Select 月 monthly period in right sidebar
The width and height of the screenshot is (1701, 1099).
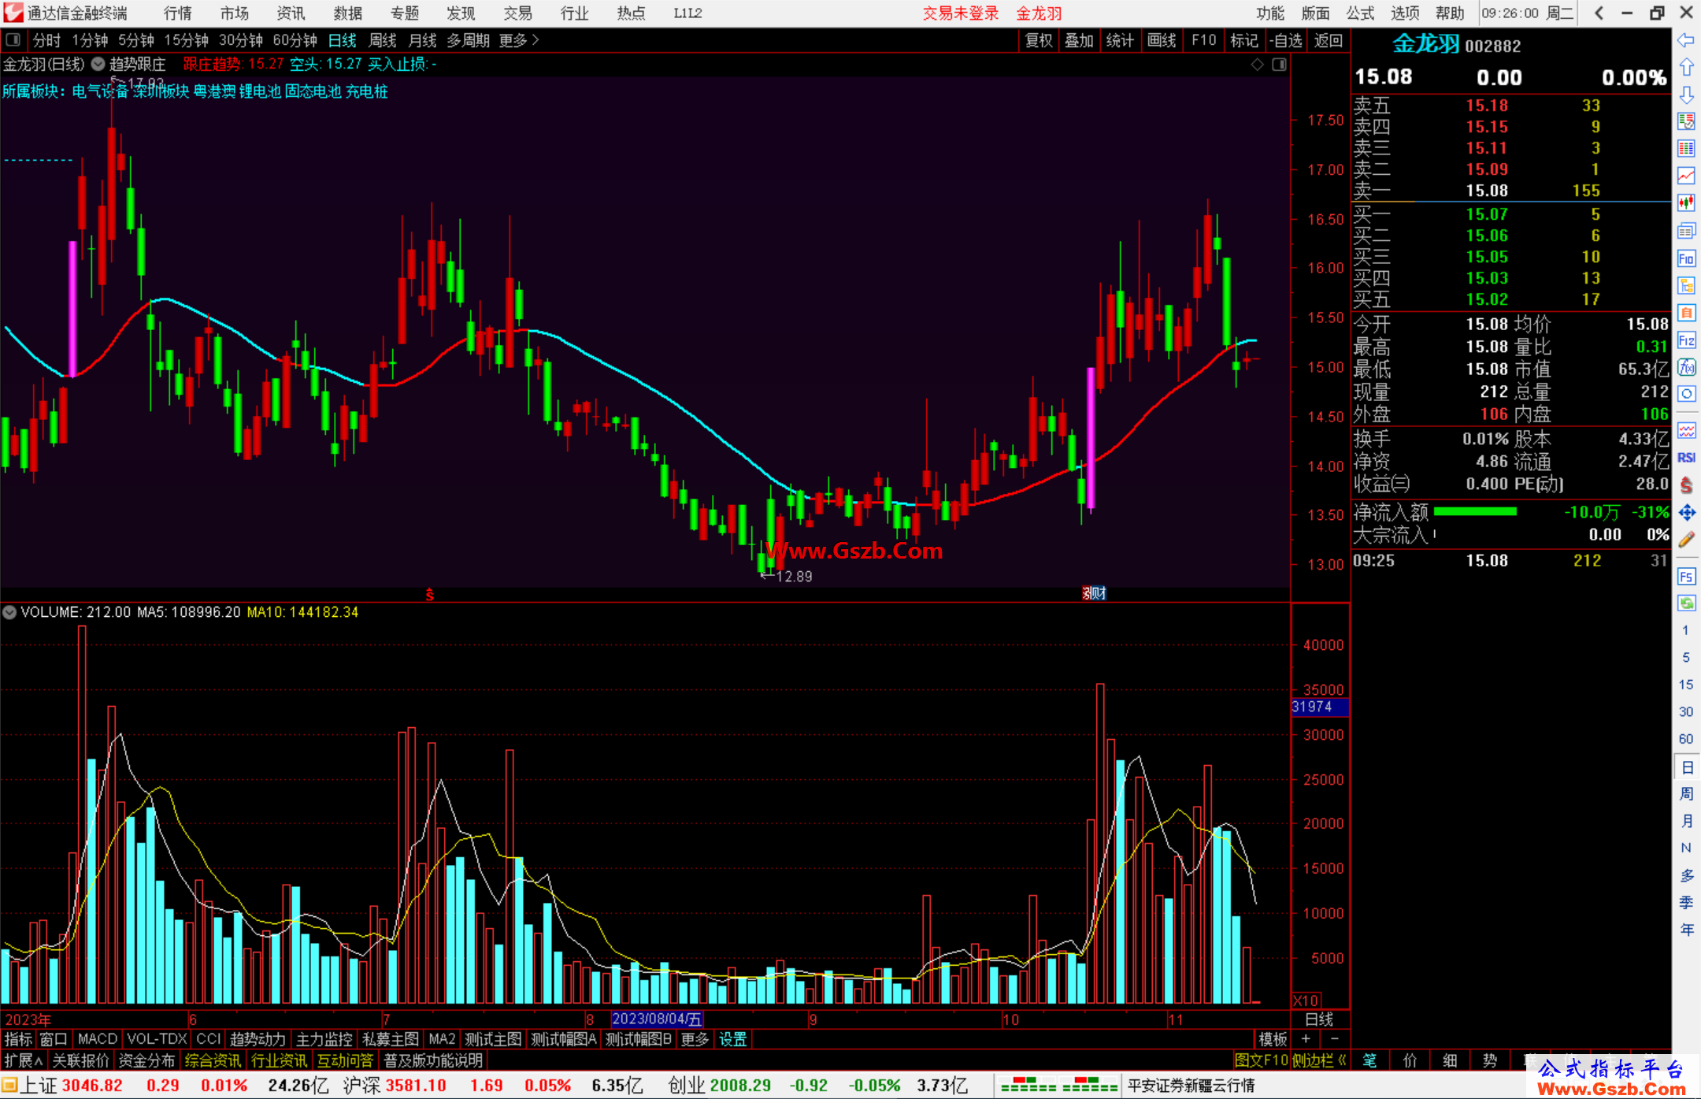point(1686,821)
